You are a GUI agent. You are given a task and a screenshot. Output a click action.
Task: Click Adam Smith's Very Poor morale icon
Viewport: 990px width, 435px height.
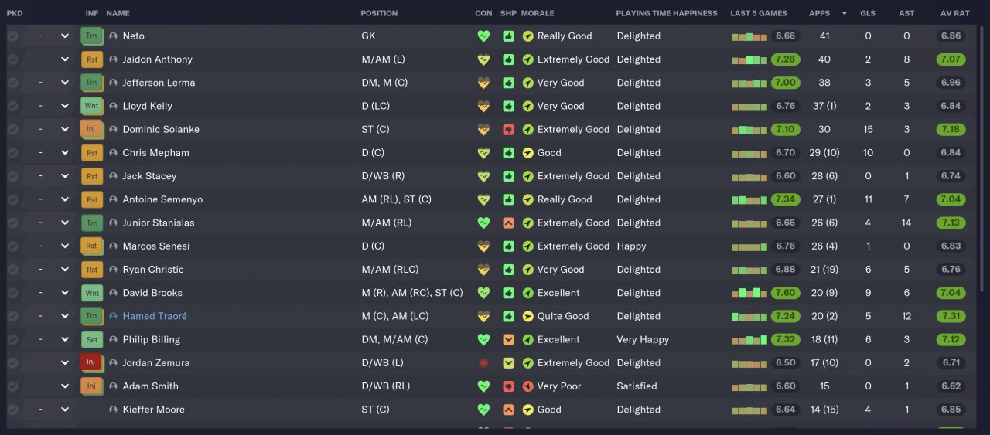point(527,386)
